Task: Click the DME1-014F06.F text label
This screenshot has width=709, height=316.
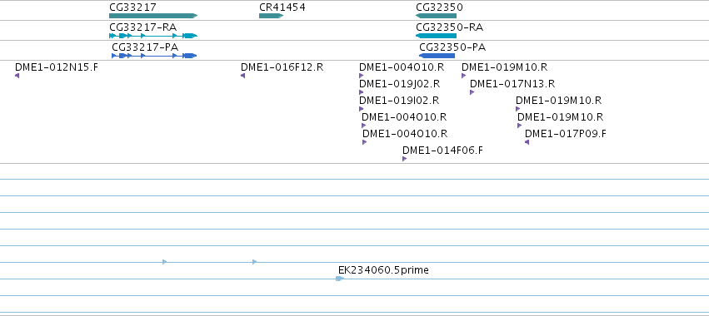Action: point(442,150)
